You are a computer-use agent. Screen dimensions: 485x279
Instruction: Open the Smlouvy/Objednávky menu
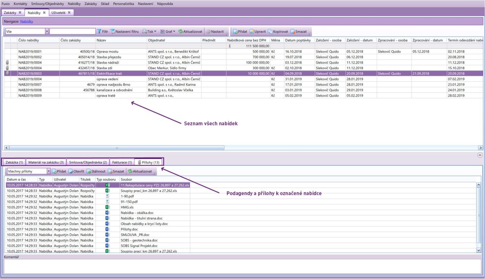click(x=48, y=3)
